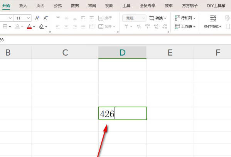231x157 pixels.
Task: Switch to the 工具 Tools tab
Action: (126, 6)
